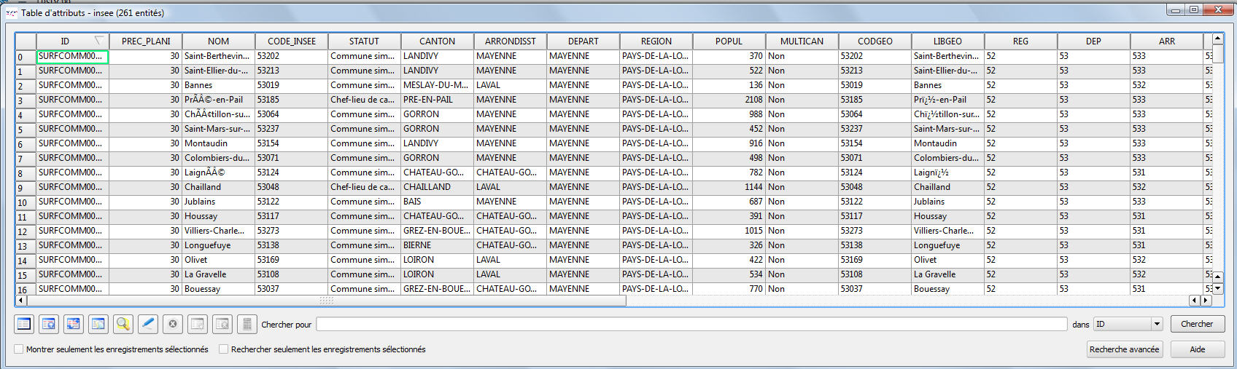Check 'Rechercher seulement les enregistrements sélectionnés'

224,349
